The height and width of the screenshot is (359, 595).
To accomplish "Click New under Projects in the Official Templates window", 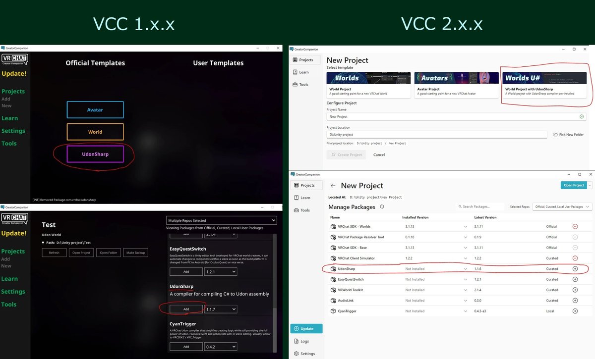I will (6, 106).
